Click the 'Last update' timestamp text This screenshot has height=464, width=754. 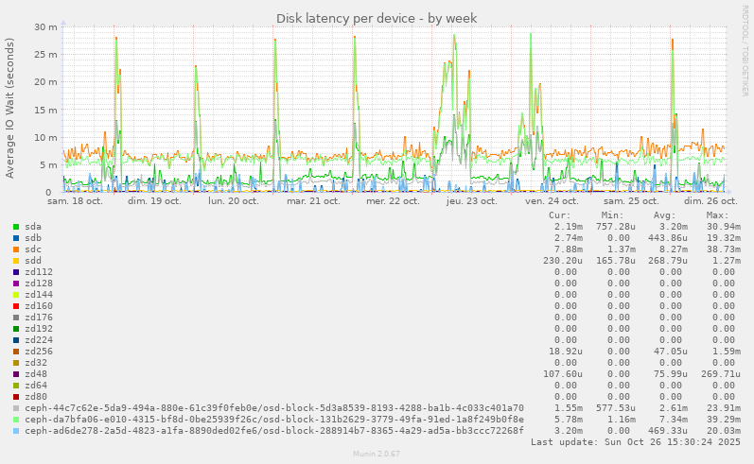point(634,442)
